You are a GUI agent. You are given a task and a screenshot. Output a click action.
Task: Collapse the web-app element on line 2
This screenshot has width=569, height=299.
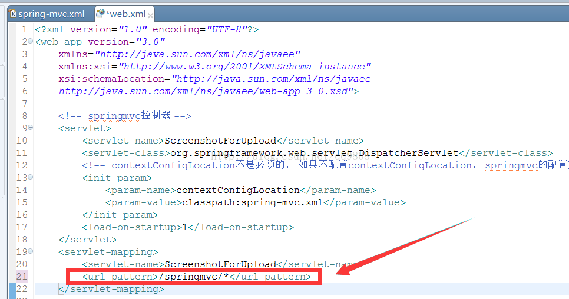point(31,42)
